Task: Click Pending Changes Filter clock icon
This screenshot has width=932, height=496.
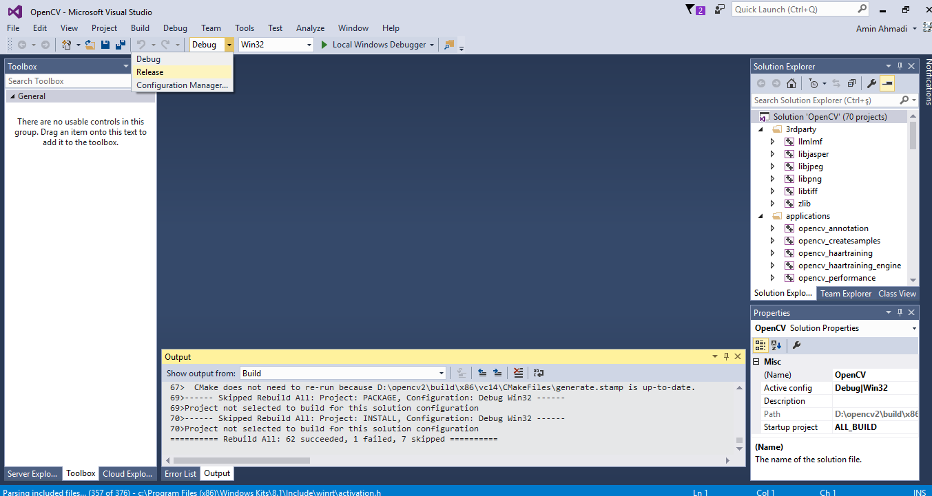Action: coord(814,83)
